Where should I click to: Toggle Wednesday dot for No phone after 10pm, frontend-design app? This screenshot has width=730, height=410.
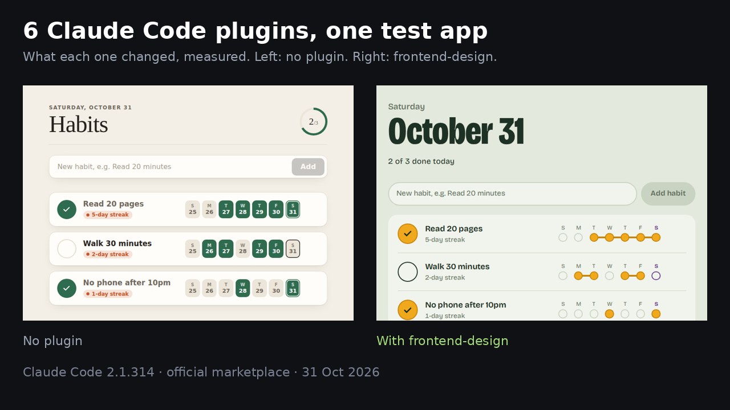pos(610,314)
